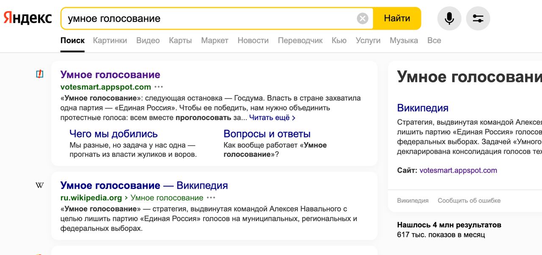Open options dots next to votesmart.appspot.com
542x255 pixels.
tap(159, 87)
